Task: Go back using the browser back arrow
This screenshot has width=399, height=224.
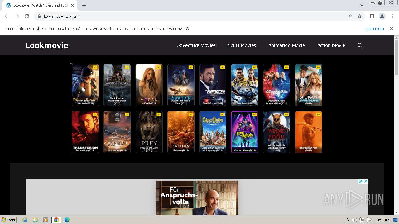Action: [7, 16]
